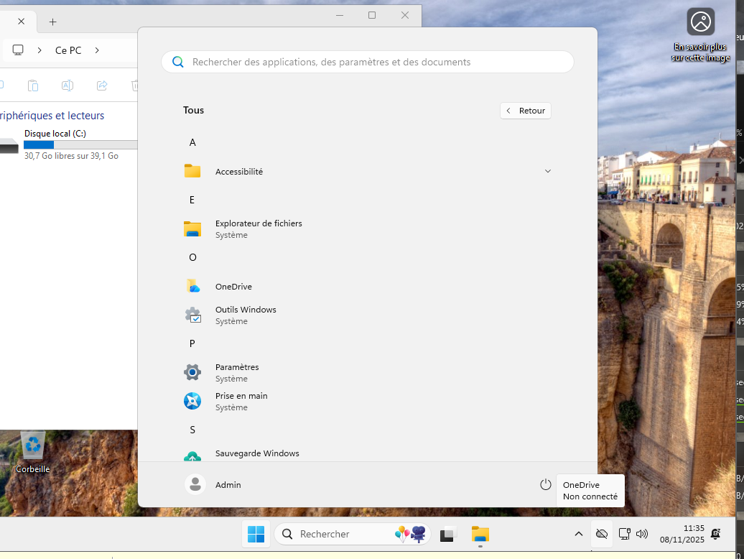Open the notifications bell icon
The height and width of the screenshot is (559, 744).
pos(715,535)
